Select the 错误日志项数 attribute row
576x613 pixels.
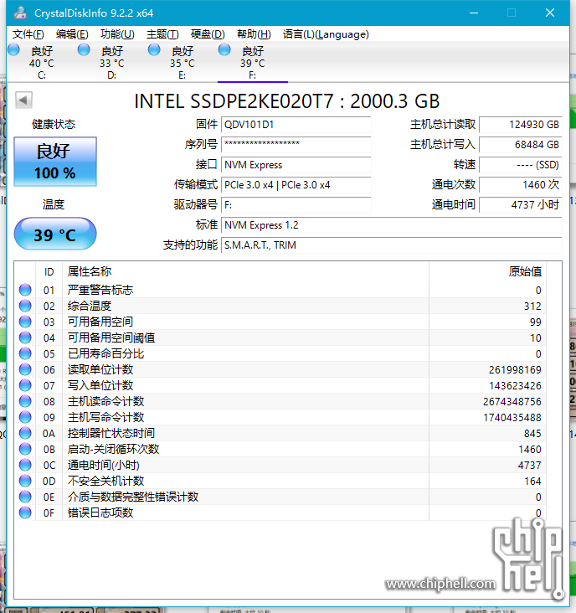pos(280,513)
